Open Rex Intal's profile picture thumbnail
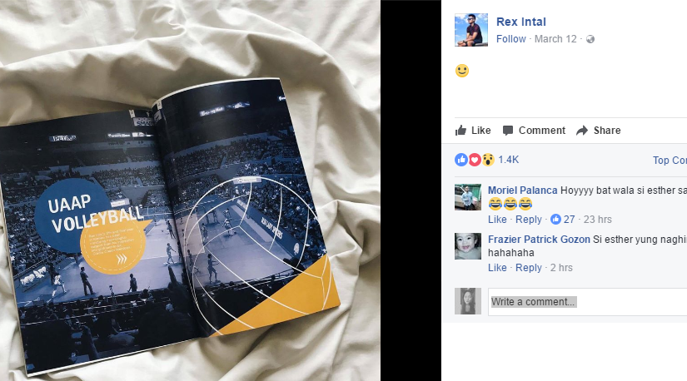The height and width of the screenshot is (381, 687). (471, 30)
